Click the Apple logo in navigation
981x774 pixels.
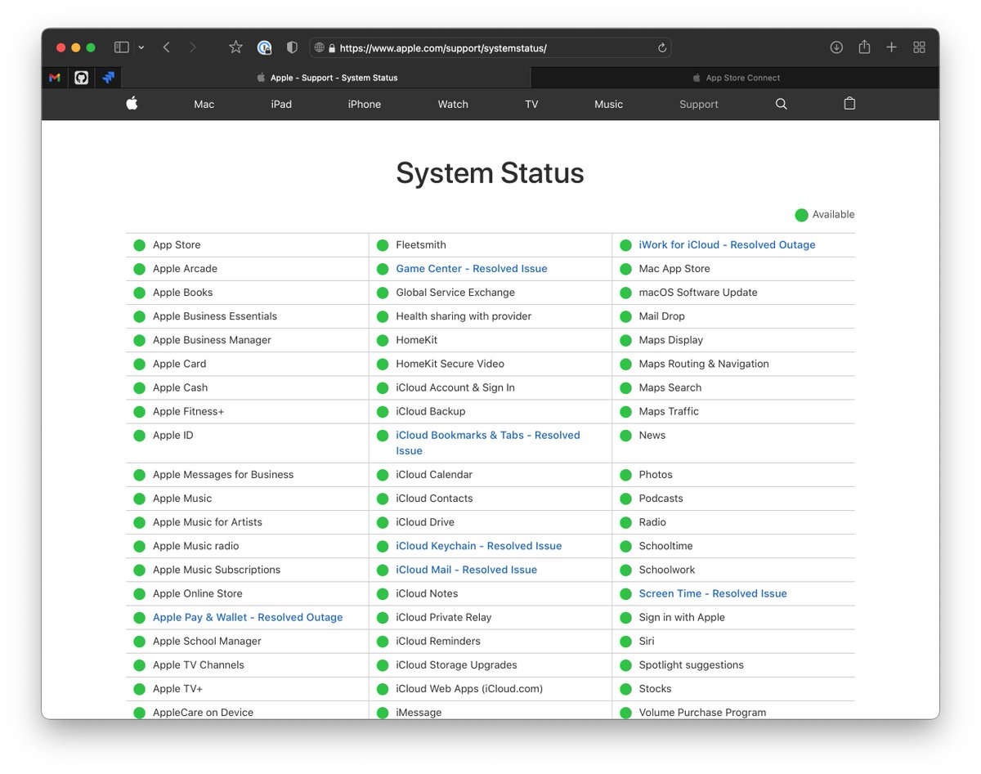[x=132, y=103]
